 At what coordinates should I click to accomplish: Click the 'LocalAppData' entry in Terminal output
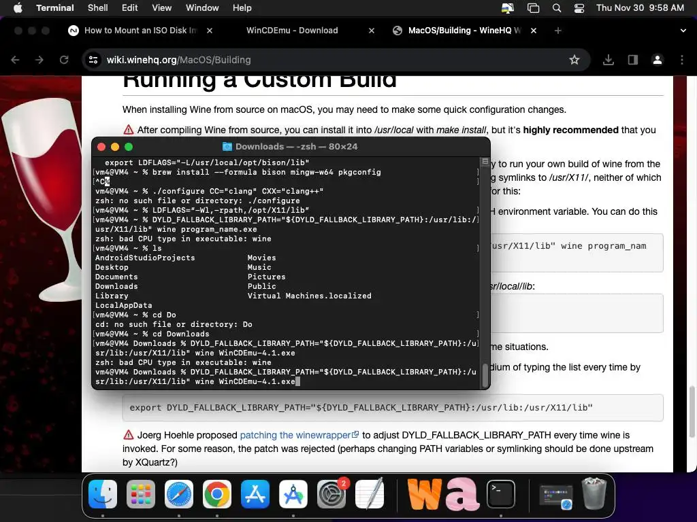point(124,305)
